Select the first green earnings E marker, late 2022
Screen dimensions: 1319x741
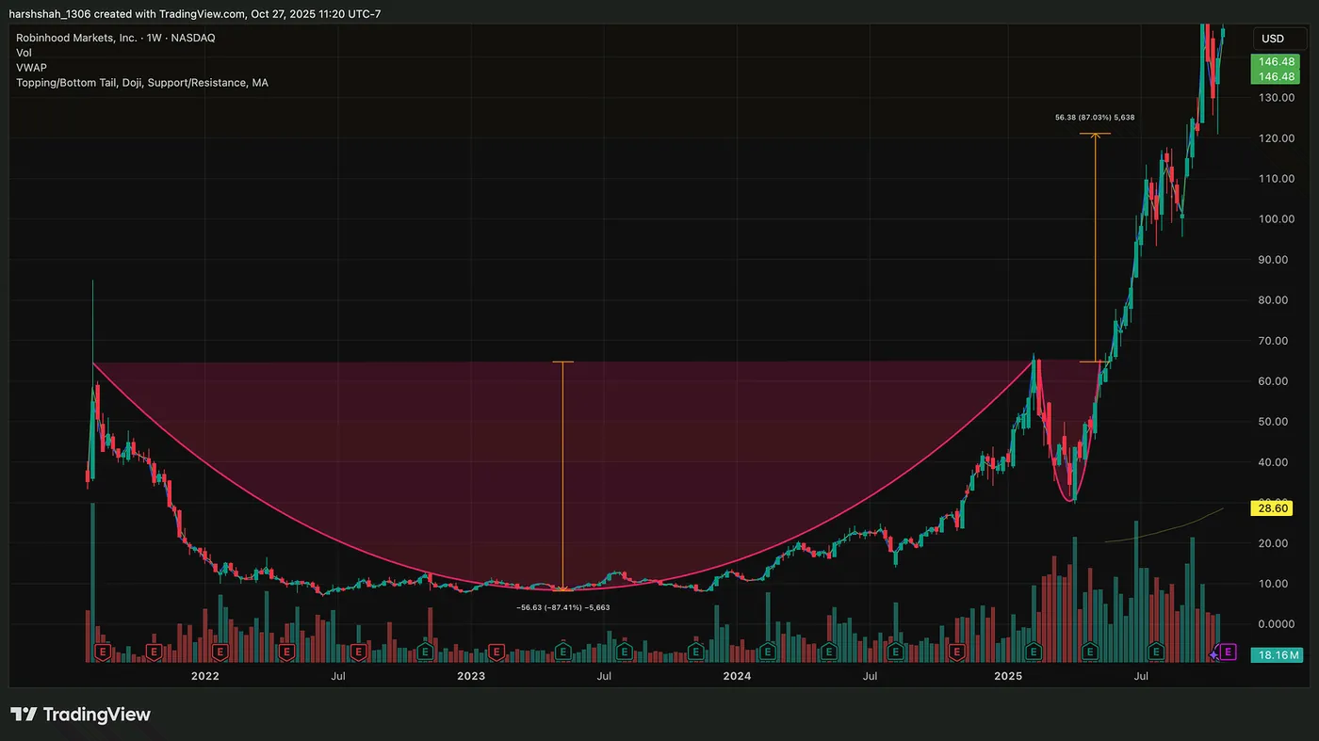point(425,651)
